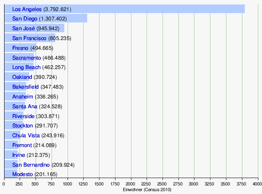Viewport: 262px width, 194px height.
Task: Select the population value (243.916)
Action: tap(53, 136)
